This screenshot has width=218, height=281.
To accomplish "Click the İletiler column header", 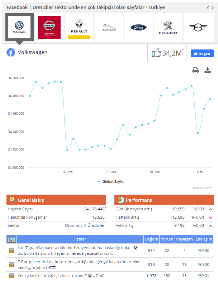I will click(x=80, y=239).
